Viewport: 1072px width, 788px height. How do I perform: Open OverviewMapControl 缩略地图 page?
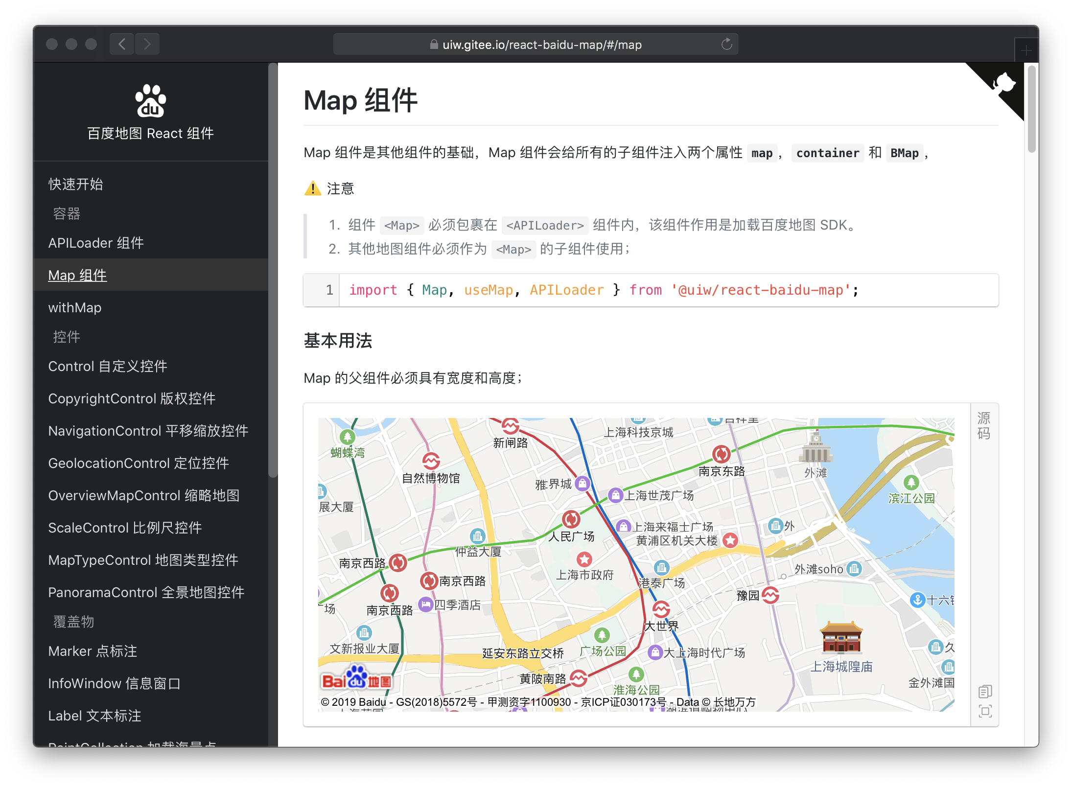(x=151, y=495)
